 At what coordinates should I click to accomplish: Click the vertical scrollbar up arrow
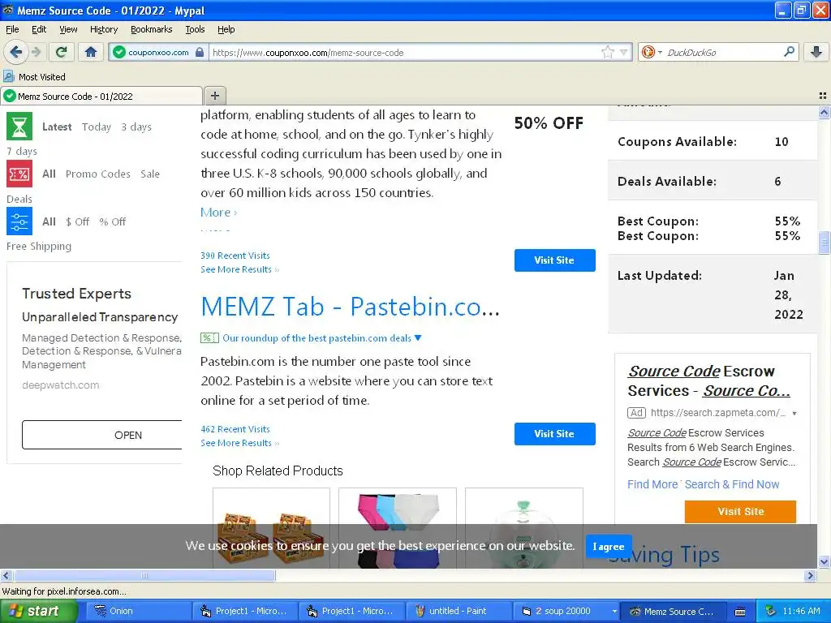click(824, 112)
